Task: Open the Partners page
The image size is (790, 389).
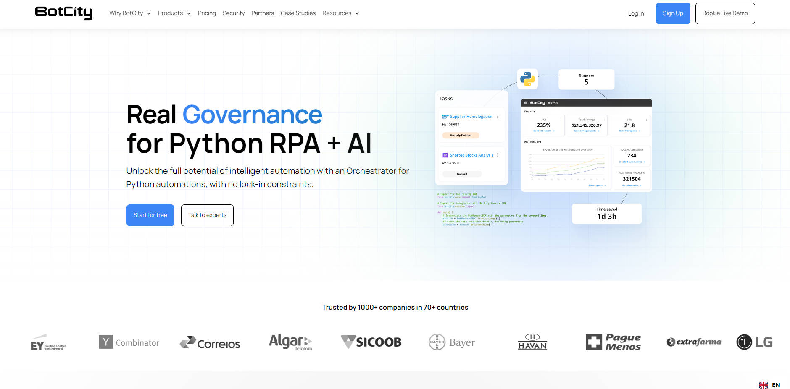Action: [x=263, y=13]
